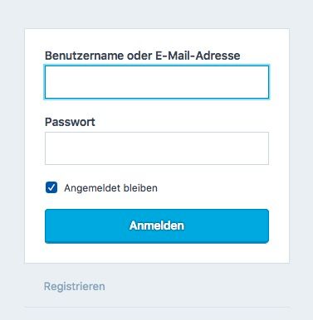
Task: Toggle the blue checkmark box
Action: pos(51,187)
